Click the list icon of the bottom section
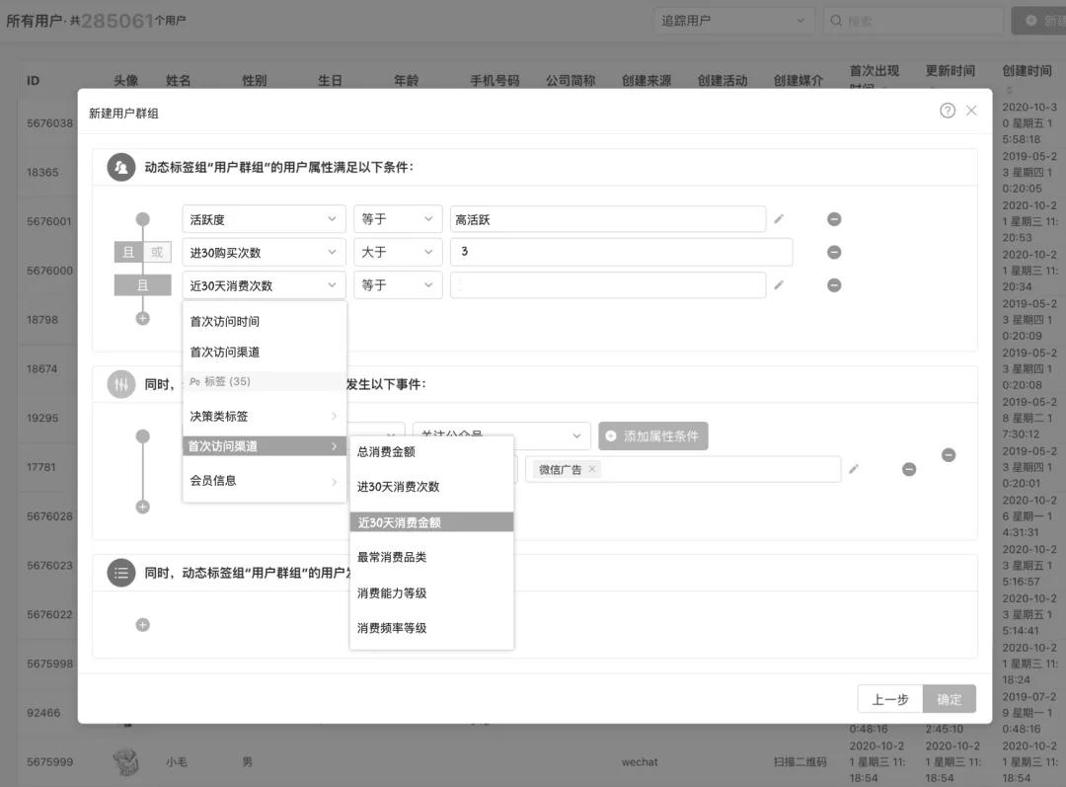Image resolution: width=1066 pixels, height=787 pixels. (119, 572)
